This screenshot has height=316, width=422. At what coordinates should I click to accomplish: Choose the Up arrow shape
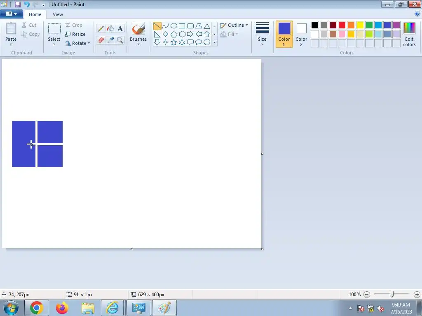pyautogui.click(x=207, y=34)
